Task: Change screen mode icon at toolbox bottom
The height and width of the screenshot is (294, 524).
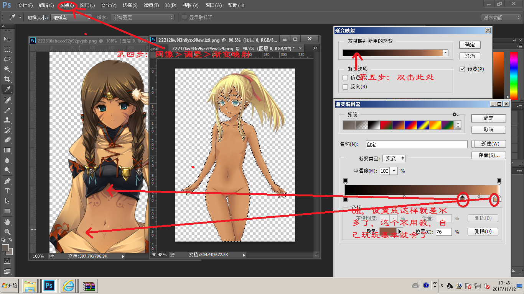Action: pos(7,271)
